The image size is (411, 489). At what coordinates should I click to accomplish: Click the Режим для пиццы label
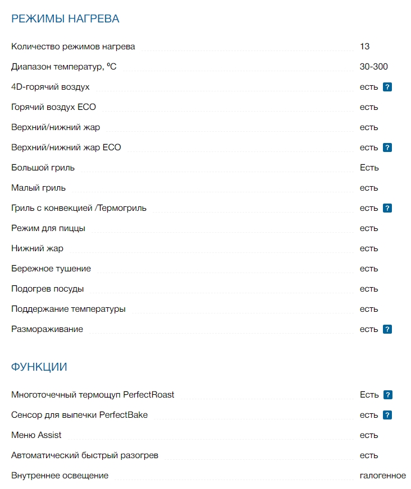(x=48, y=228)
